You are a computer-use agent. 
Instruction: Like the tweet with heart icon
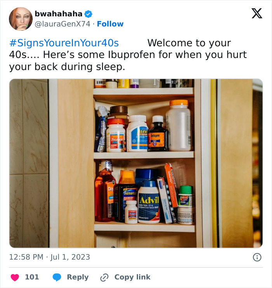pos(15,277)
